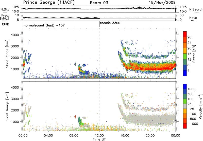Select the 'N.Search' legend label
The image size is (203, 141).
click(x=196, y=9)
